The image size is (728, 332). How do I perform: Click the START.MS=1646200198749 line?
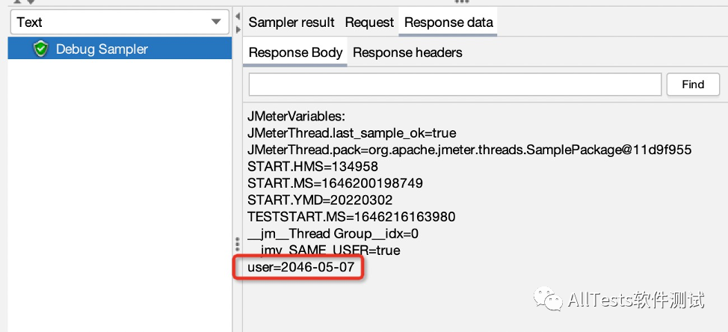pos(335,183)
